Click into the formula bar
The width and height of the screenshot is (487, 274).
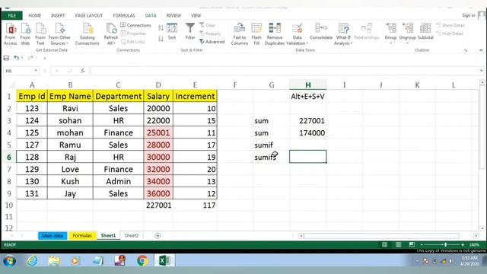click(284, 71)
